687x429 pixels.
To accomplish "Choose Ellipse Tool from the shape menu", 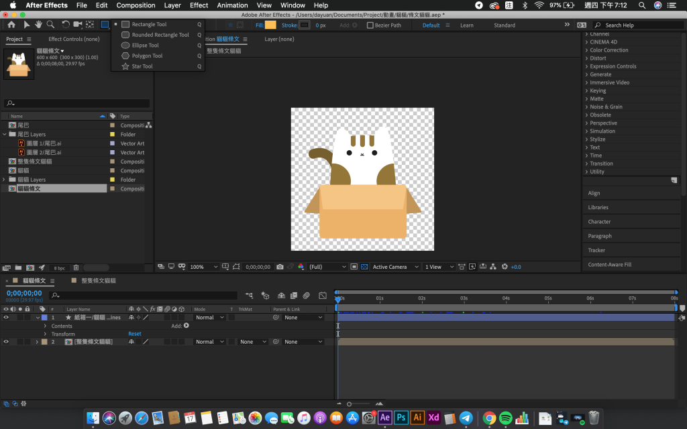I will coord(145,46).
